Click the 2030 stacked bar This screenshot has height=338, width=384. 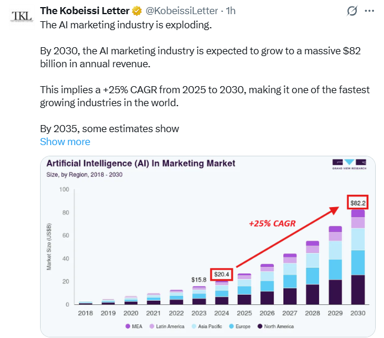[358, 257]
